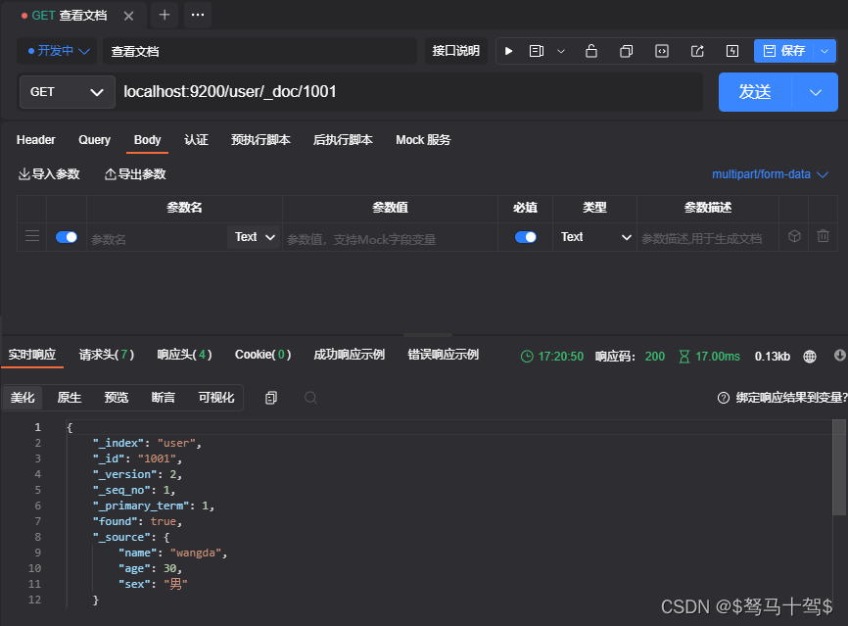The width and height of the screenshot is (848, 626).
Task: Expand the chevron next to layout icon
Action: (x=561, y=51)
